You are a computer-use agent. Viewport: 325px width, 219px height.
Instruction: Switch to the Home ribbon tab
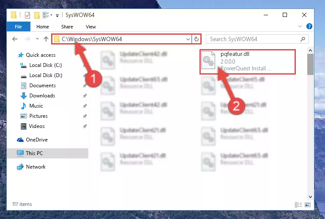[x=43, y=27]
